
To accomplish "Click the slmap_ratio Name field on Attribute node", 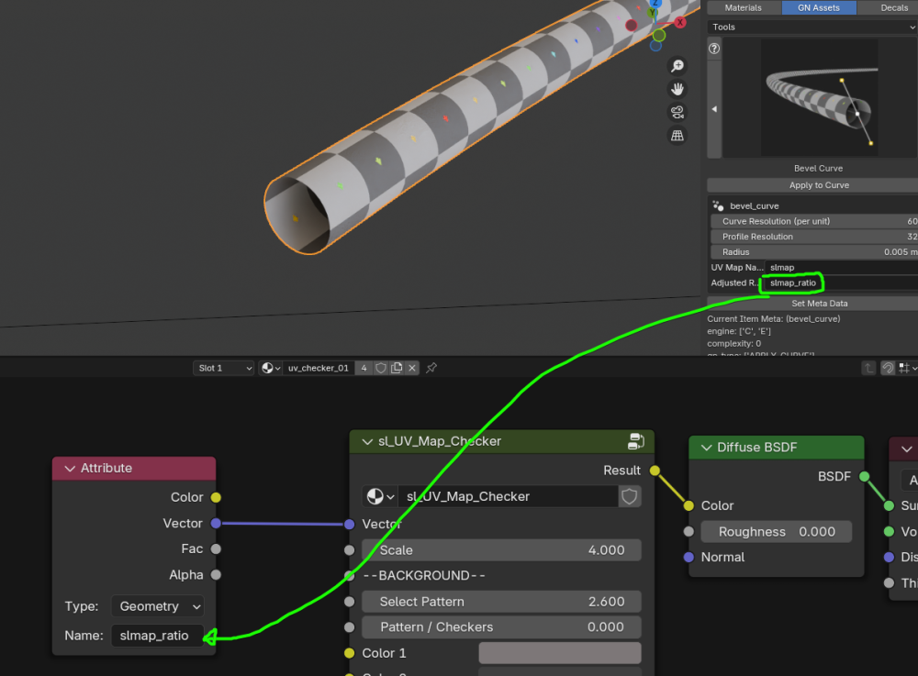I will coord(157,634).
